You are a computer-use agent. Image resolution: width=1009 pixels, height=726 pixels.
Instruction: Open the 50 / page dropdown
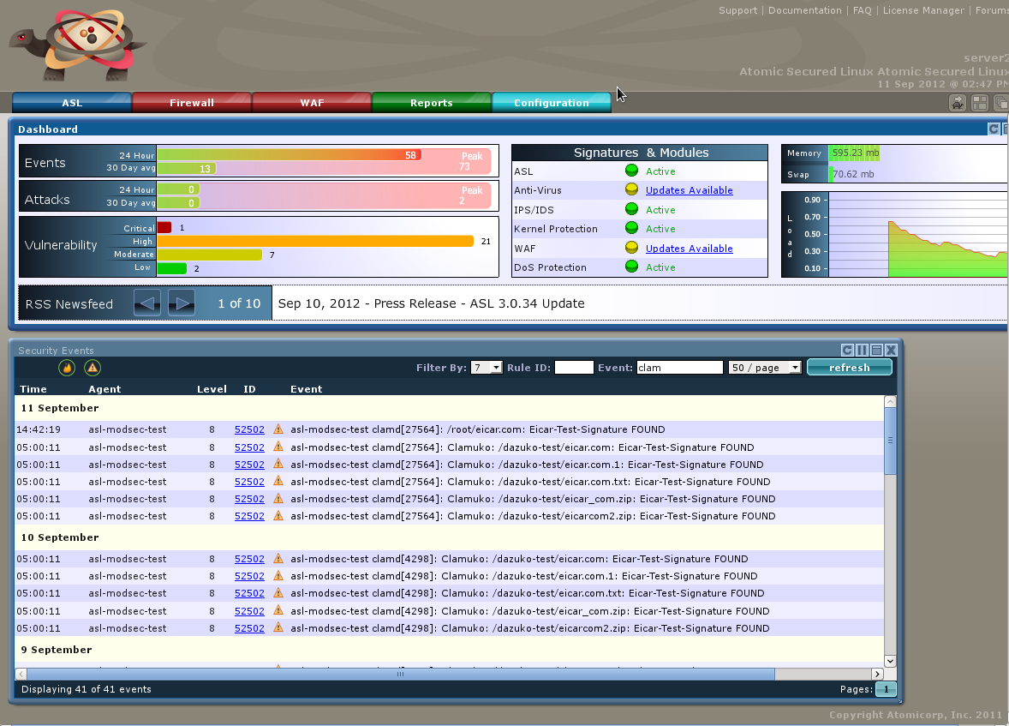(x=765, y=367)
